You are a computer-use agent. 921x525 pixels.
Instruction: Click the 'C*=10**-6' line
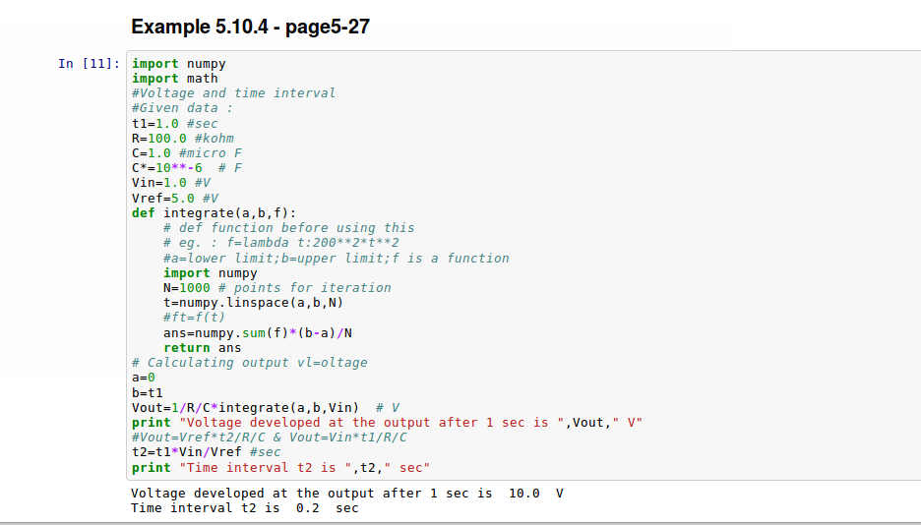coord(186,168)
